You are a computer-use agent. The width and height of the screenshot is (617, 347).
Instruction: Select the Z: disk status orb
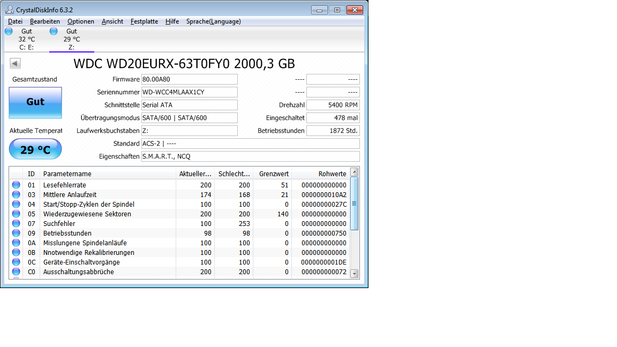[54, 31]
